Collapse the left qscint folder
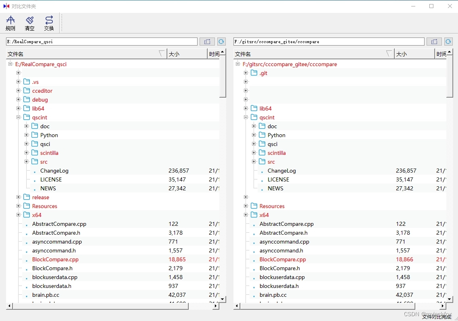Viewport: 458px width, 321px height. click(19, 117)
